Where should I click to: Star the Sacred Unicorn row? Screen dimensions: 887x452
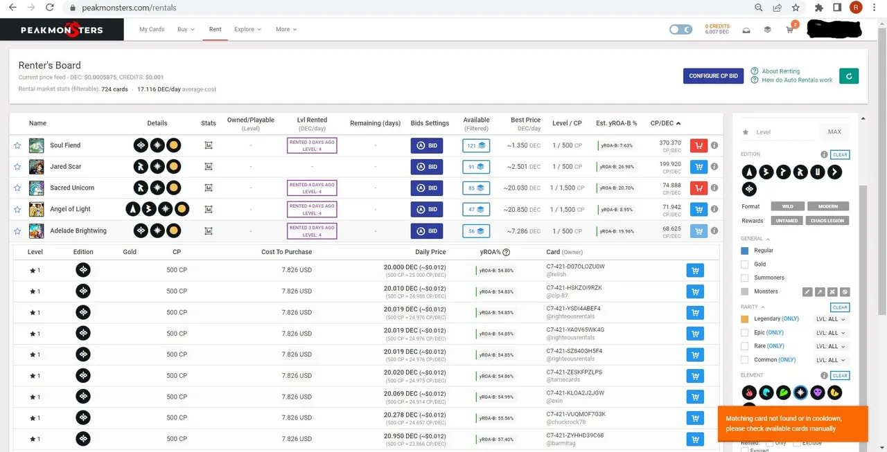17,188
